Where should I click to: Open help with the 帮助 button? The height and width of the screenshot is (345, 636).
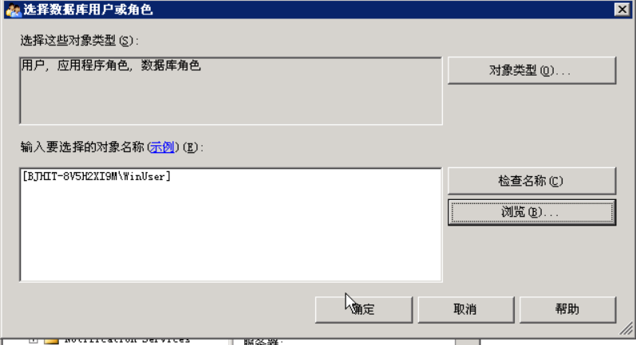coord(567,310)
